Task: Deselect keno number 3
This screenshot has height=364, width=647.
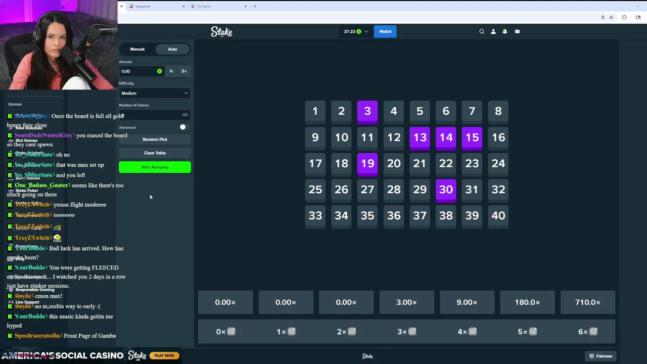Action: [x=367, y=111]
